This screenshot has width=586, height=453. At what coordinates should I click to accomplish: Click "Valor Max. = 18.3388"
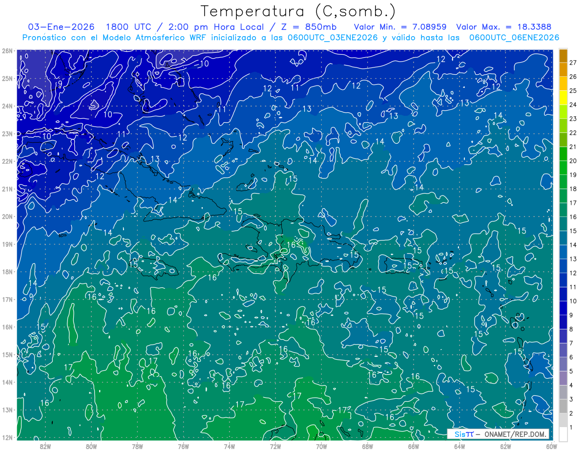pos(503,26)
